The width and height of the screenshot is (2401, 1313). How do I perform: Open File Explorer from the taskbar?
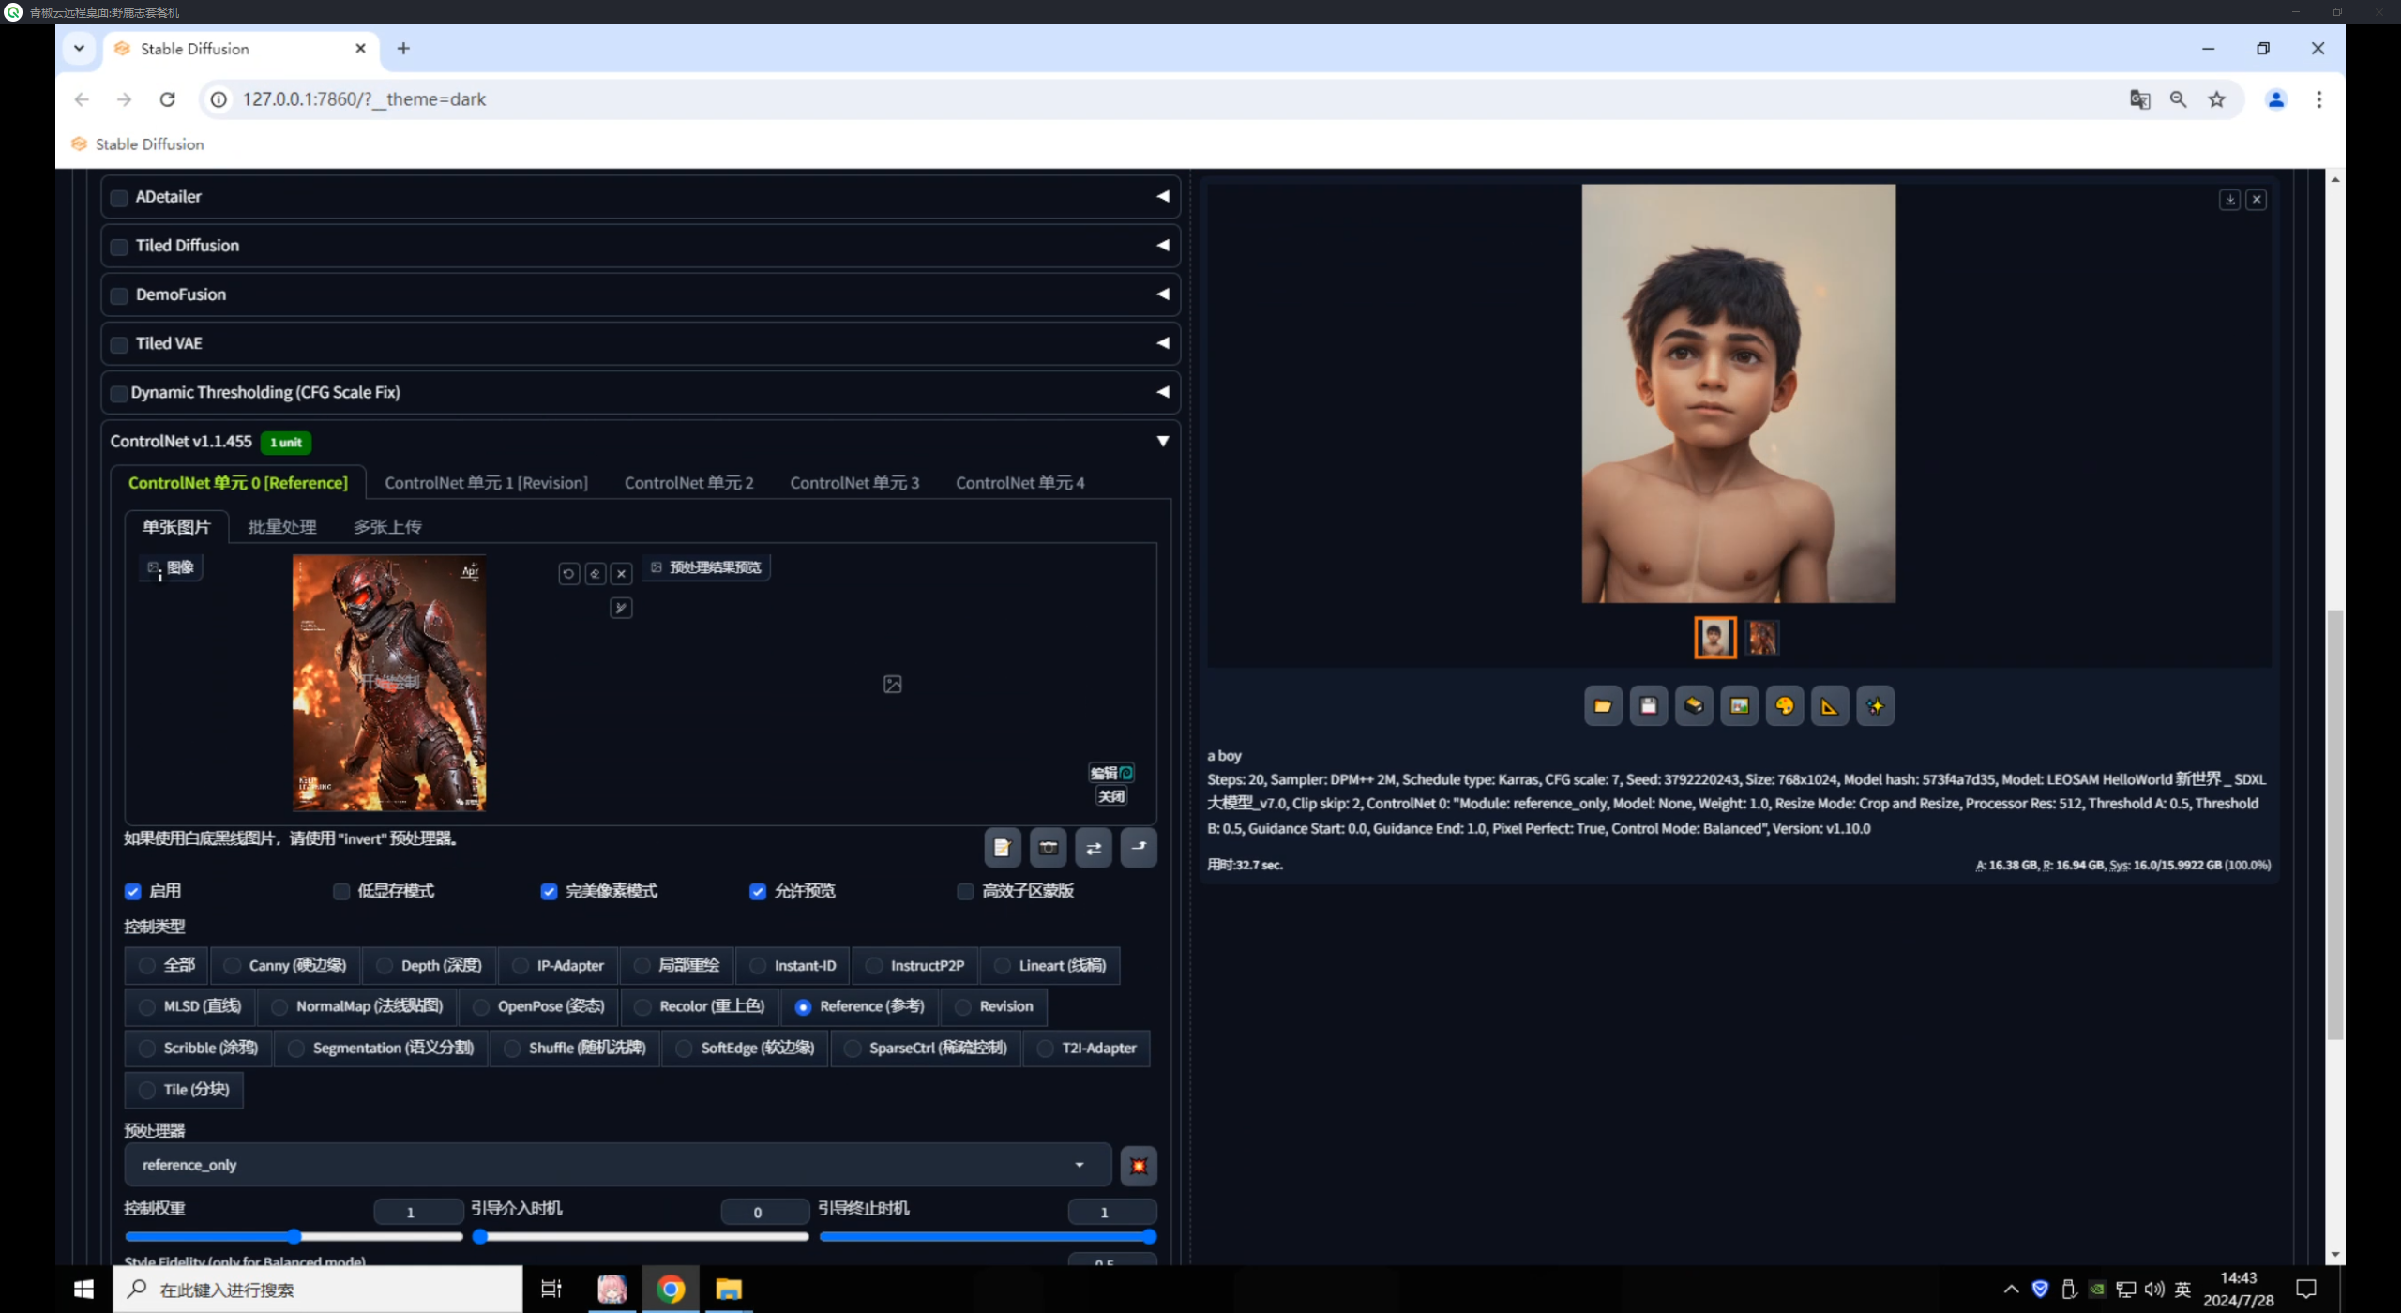[x=729, y=1290]
